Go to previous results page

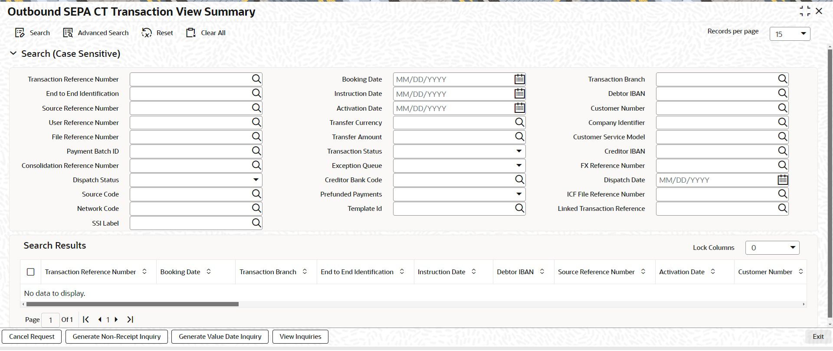coord(100,320)
